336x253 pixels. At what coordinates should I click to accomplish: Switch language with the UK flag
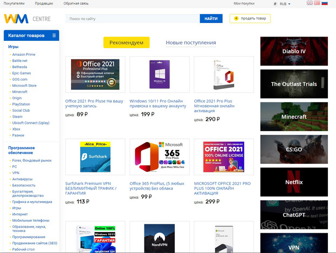pos(310,3)
